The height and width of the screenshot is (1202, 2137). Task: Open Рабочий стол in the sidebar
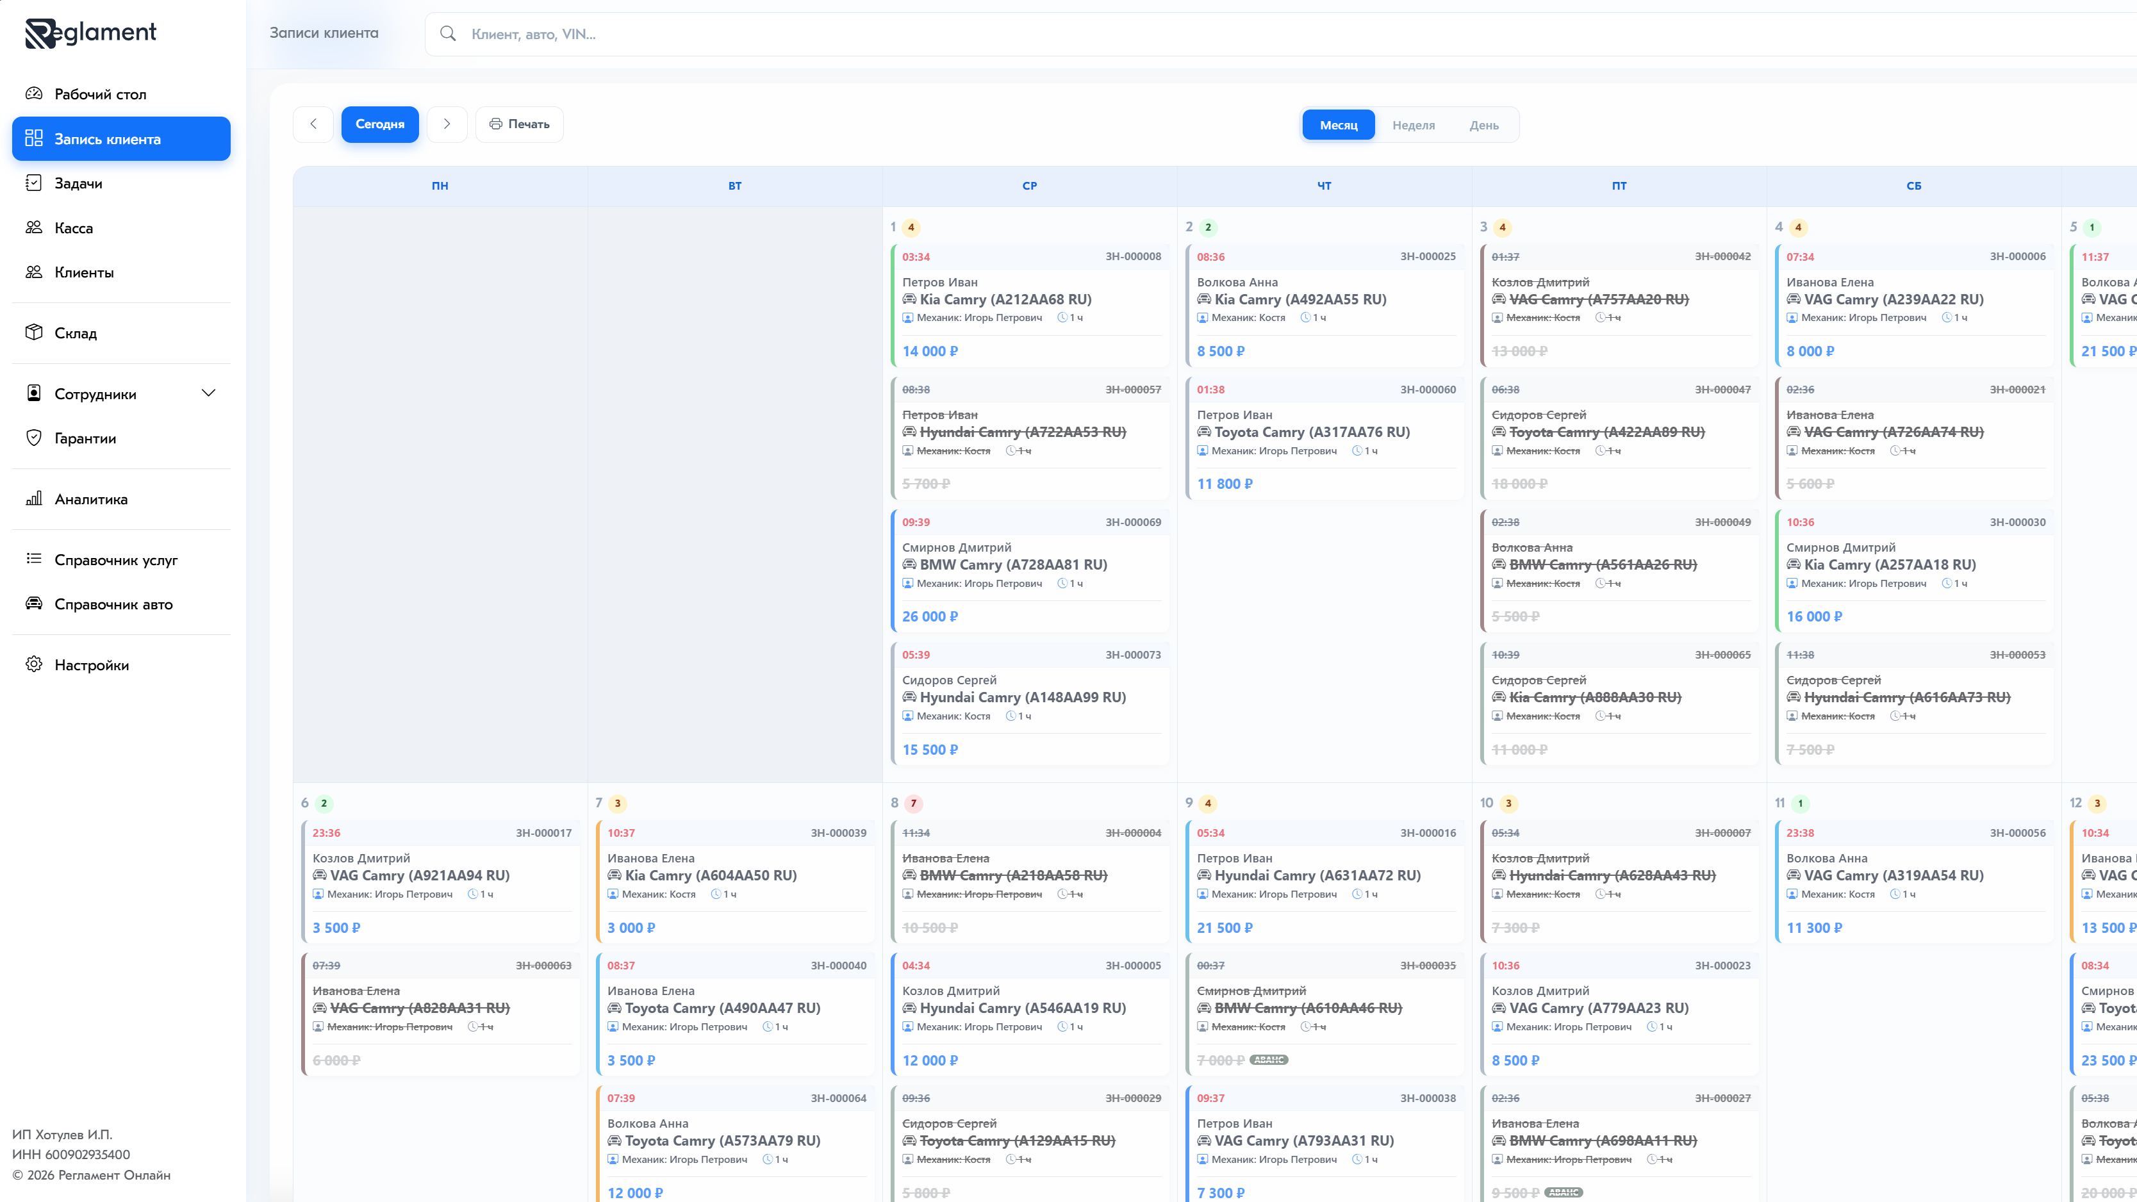pyautogui.click(x=121, y=94)
